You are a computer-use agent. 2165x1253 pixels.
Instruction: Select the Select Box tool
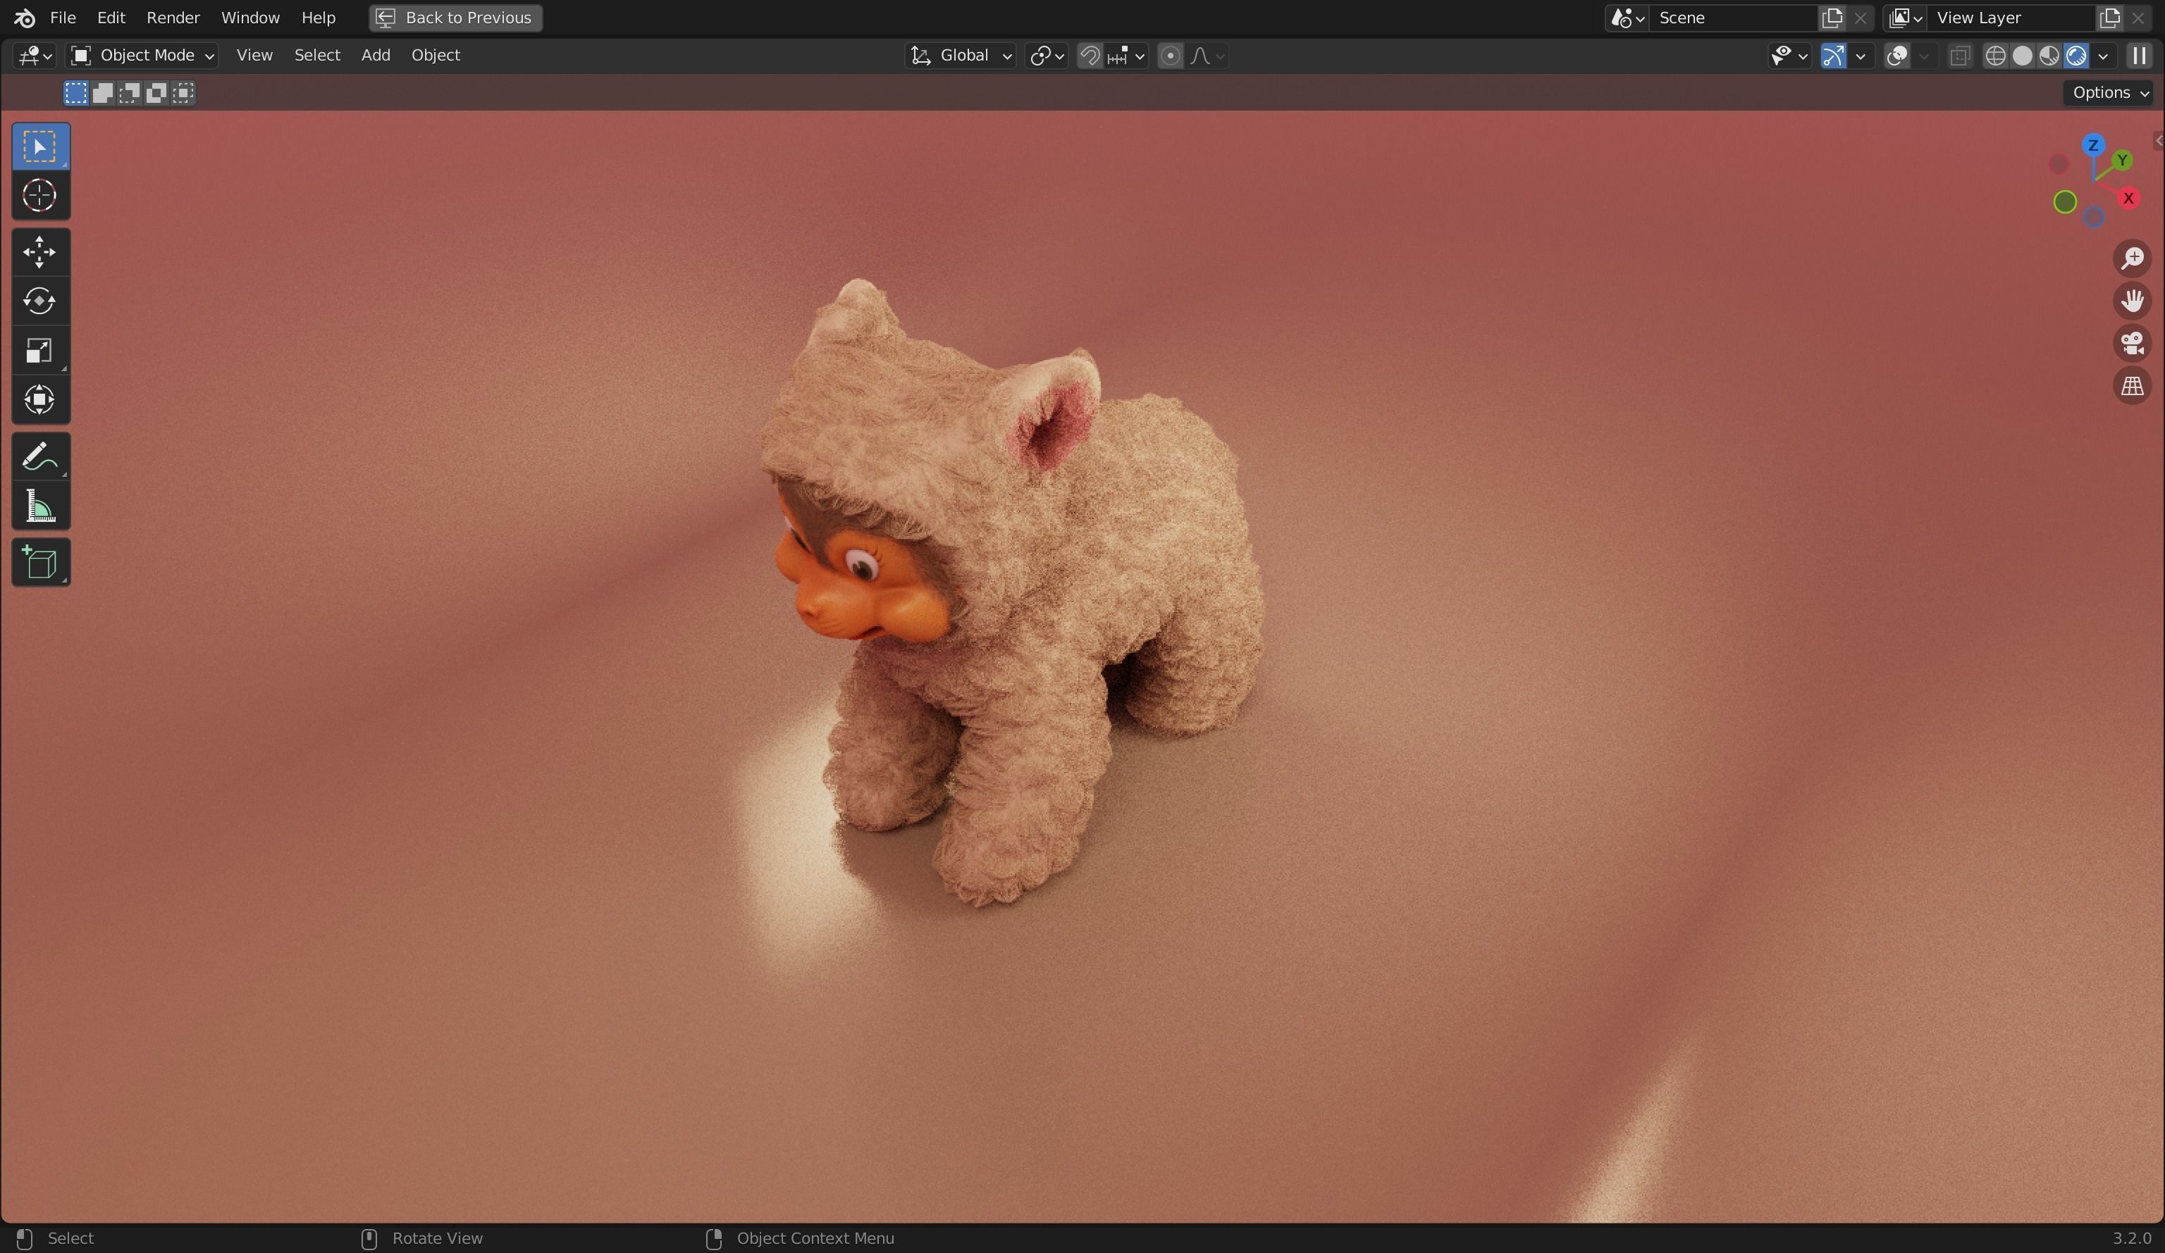(x=40, y=147)
